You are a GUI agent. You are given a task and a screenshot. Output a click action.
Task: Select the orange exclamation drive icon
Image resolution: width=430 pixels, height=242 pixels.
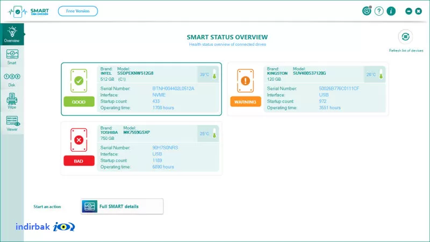tap(246, 81)
